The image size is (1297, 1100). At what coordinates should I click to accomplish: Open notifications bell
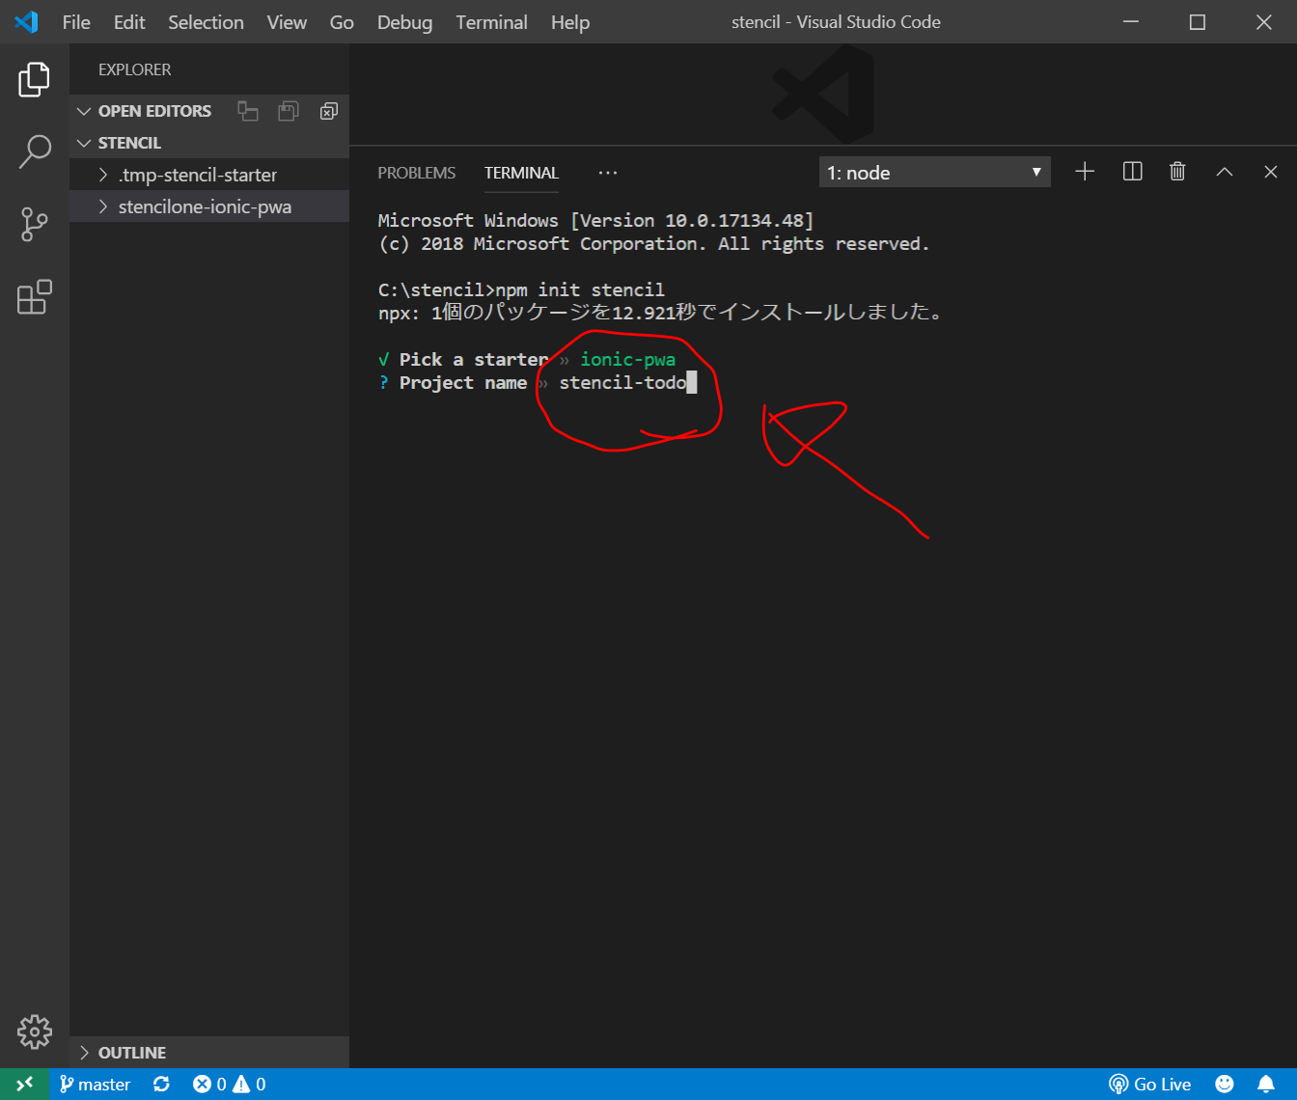(1266, 1084)
